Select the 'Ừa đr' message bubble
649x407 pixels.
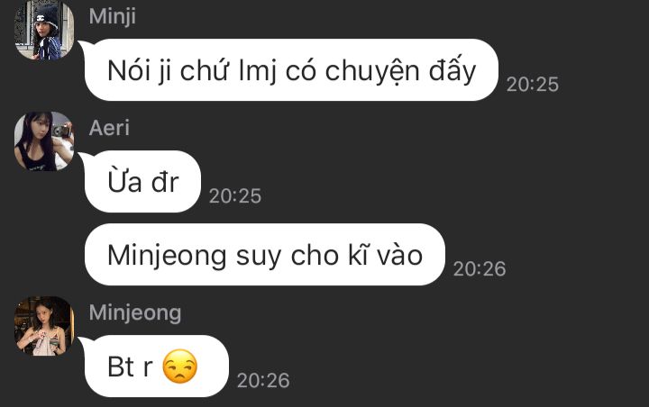point(142,182)
